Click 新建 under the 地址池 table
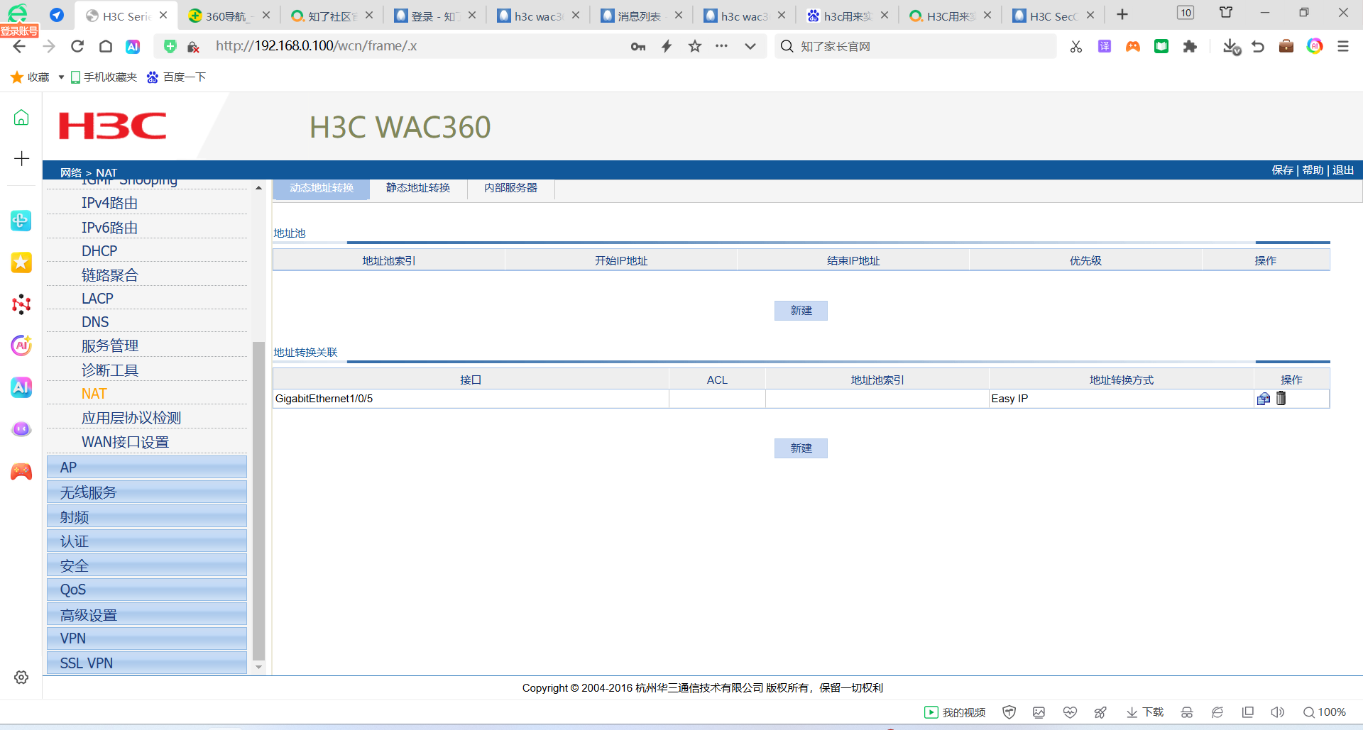 pyautogui.click(x=801, y=311)
